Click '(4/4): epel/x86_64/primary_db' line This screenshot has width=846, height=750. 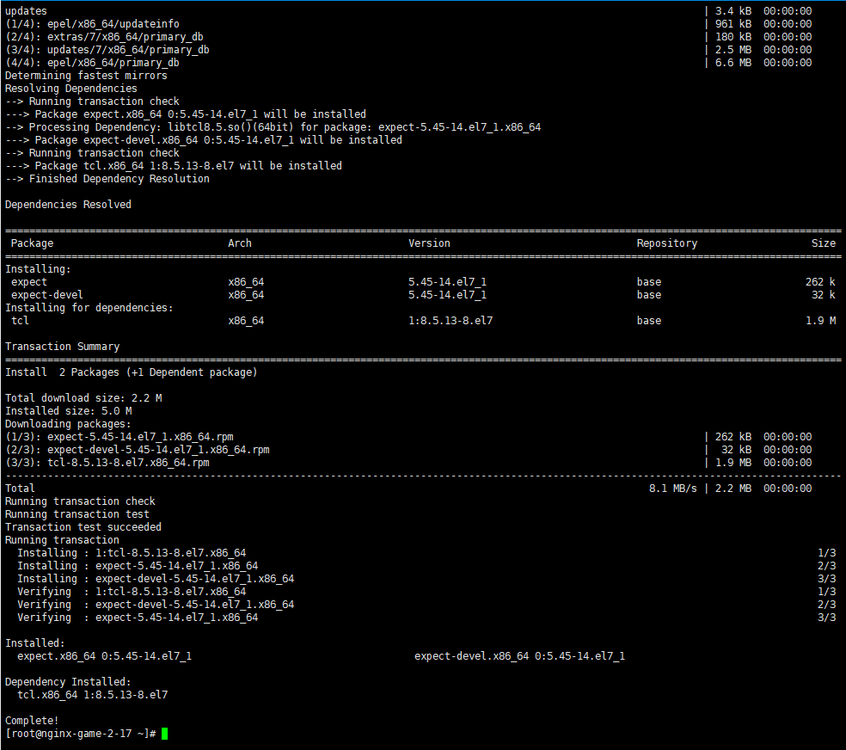(x=92, y=63)
